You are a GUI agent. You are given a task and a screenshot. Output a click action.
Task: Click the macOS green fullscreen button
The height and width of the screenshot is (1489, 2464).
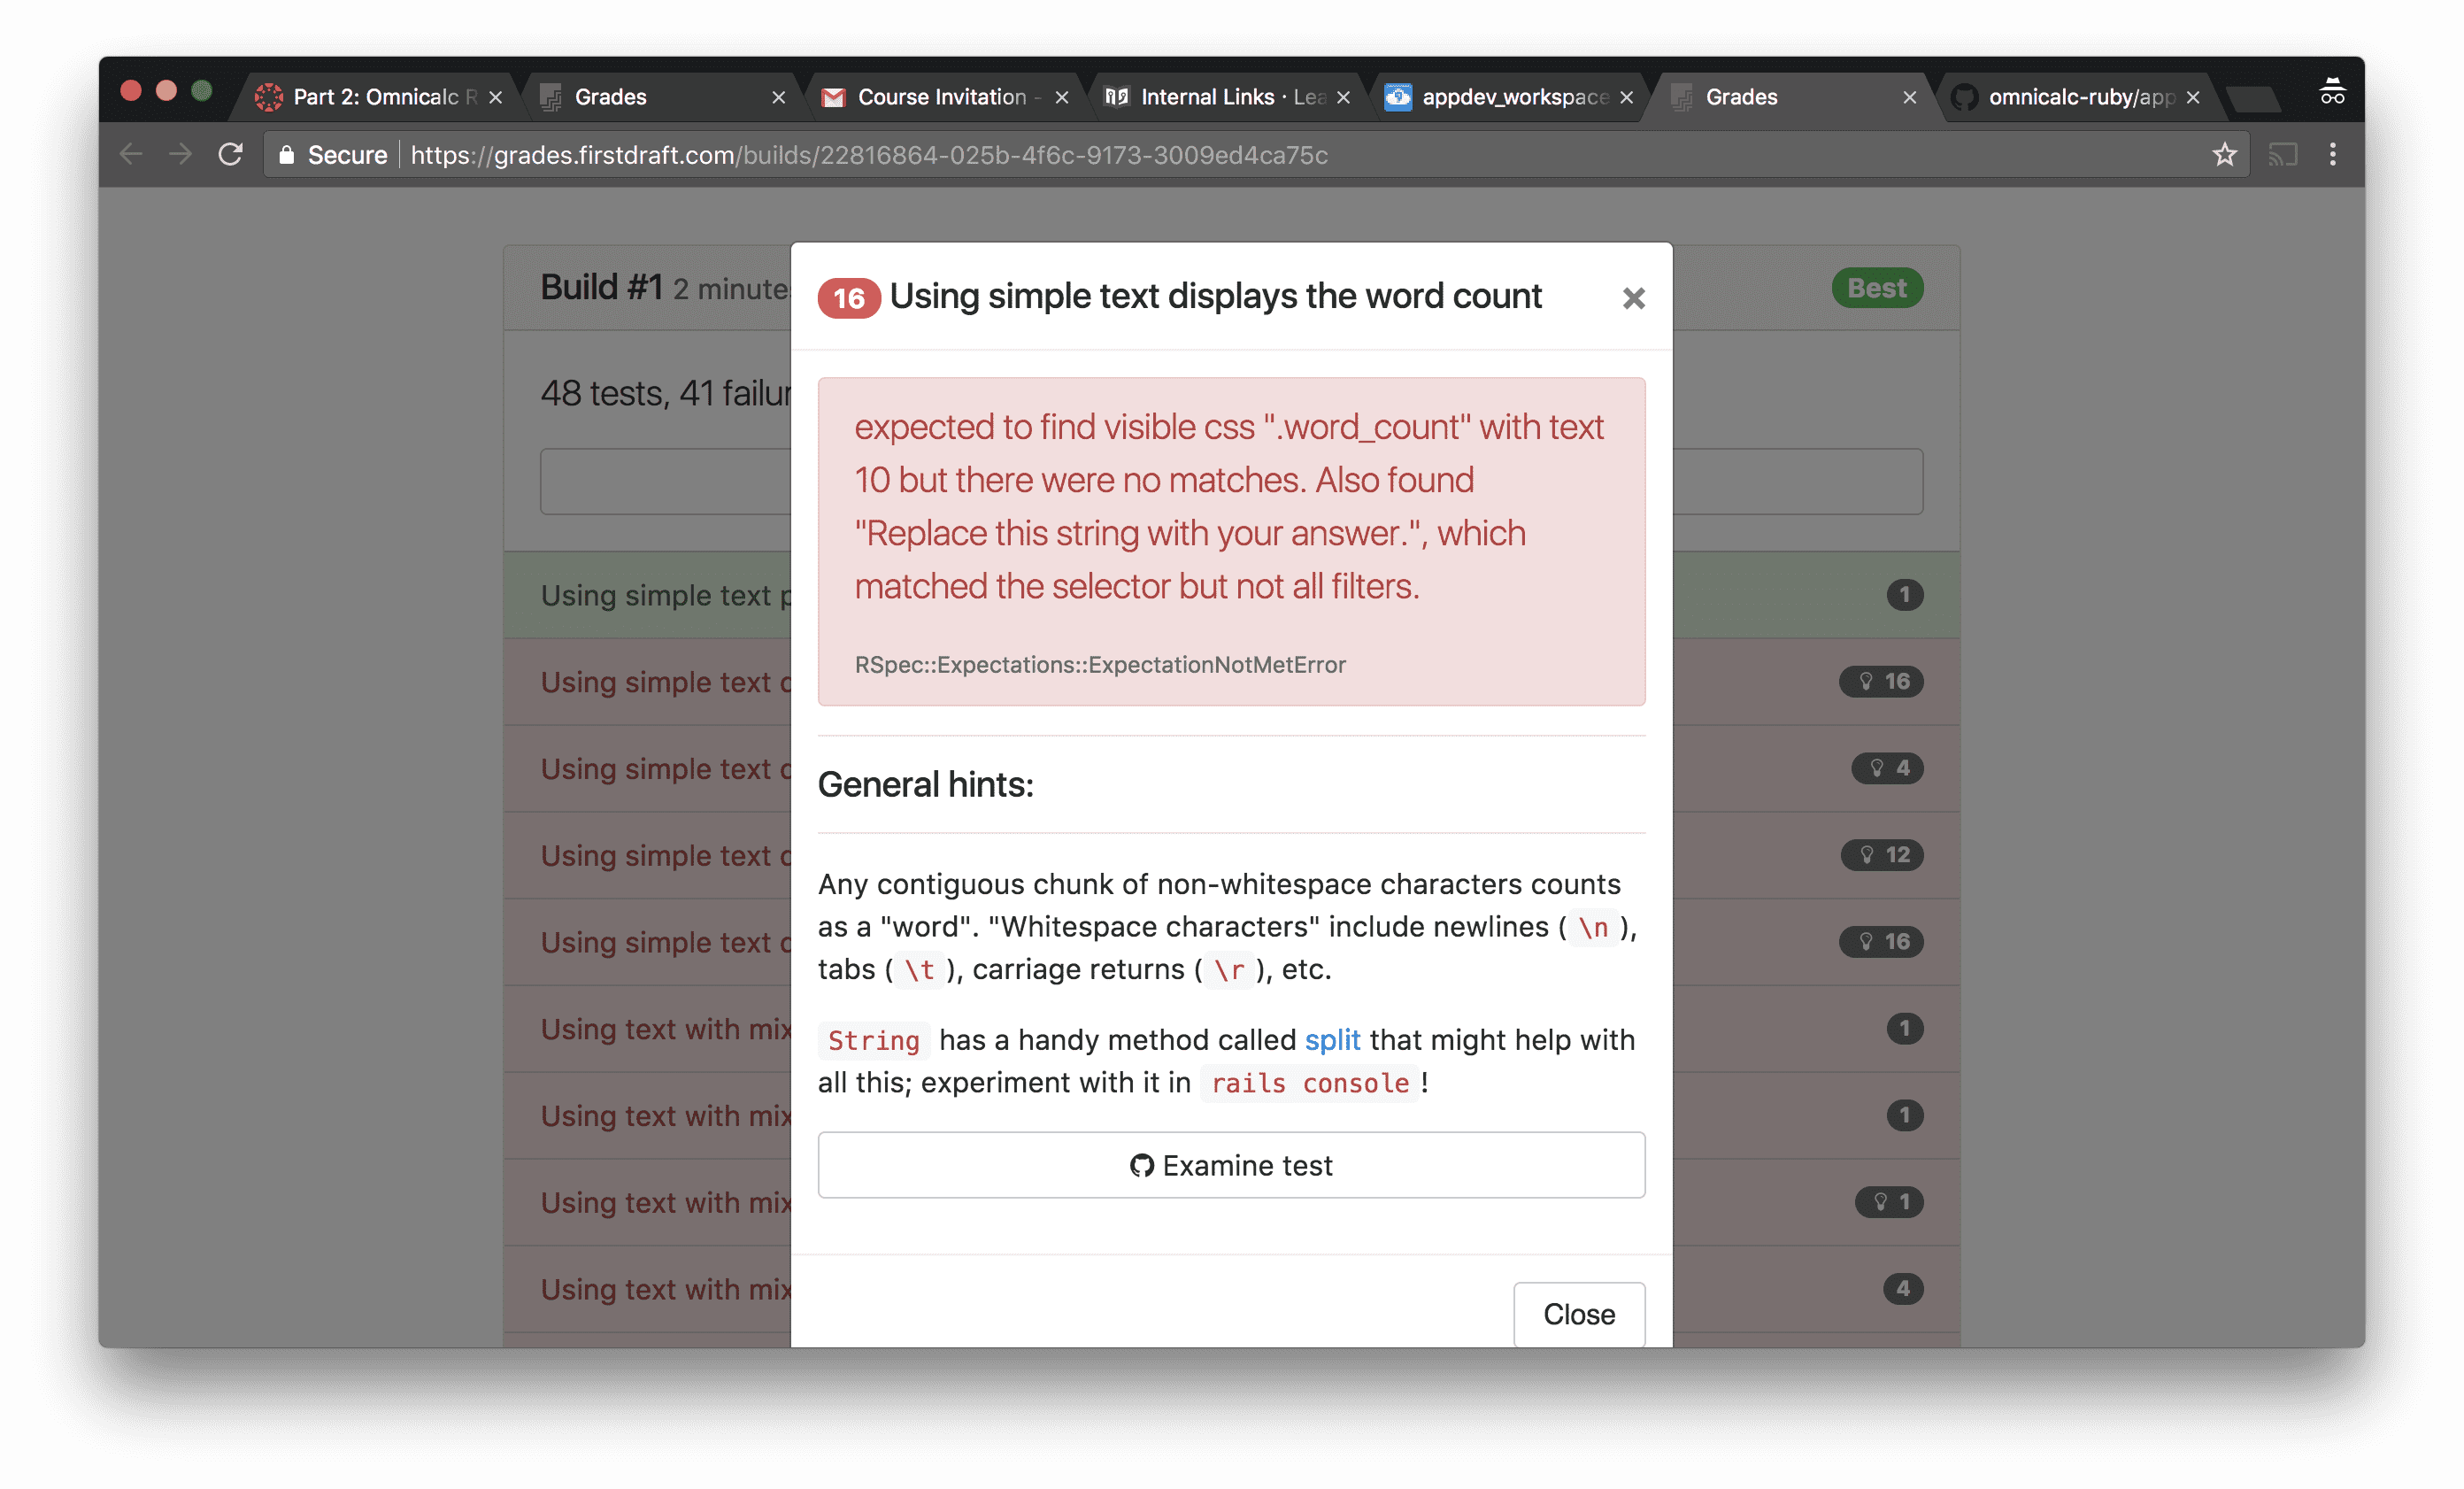[x=202, y=91]
